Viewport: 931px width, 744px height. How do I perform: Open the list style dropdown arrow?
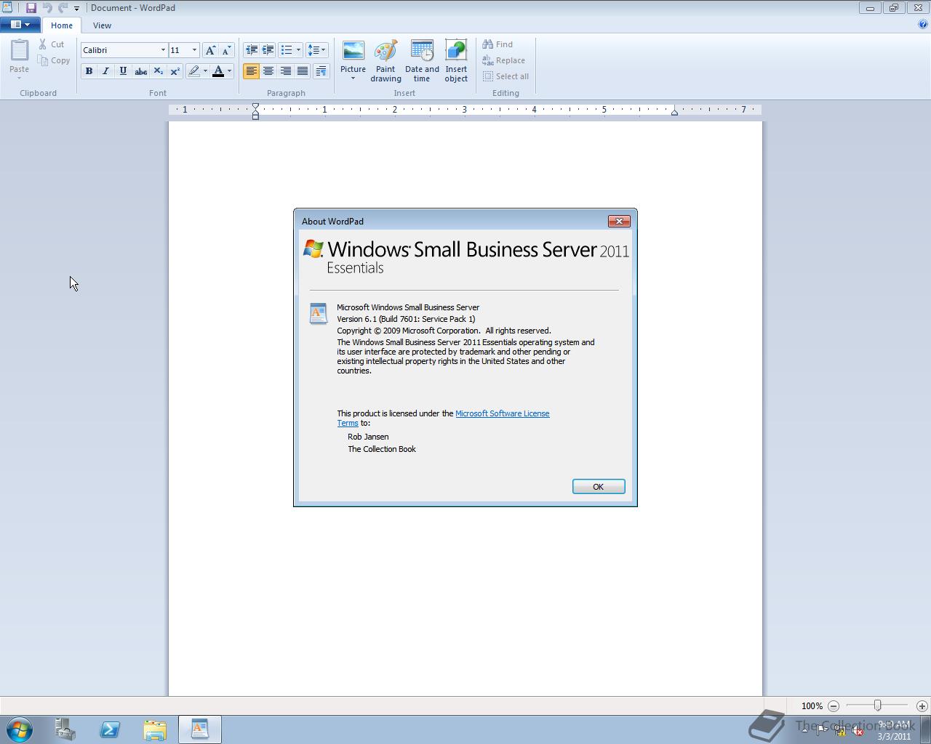pyautogui.click(x=298, y=50)
